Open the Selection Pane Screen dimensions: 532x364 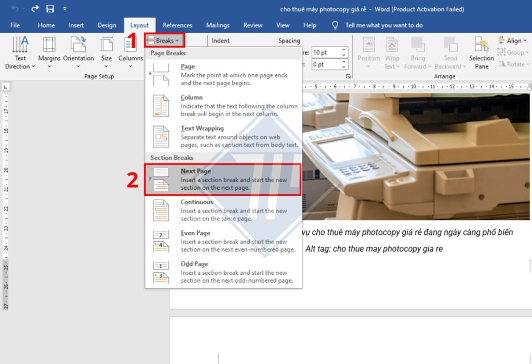[482, 52]
